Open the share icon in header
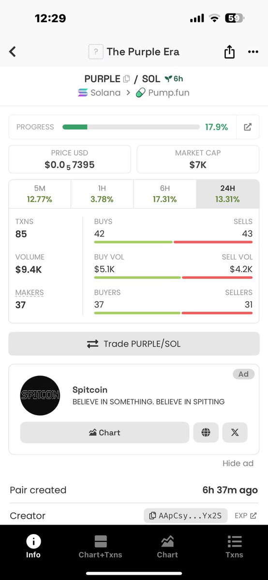 (229, 52)
